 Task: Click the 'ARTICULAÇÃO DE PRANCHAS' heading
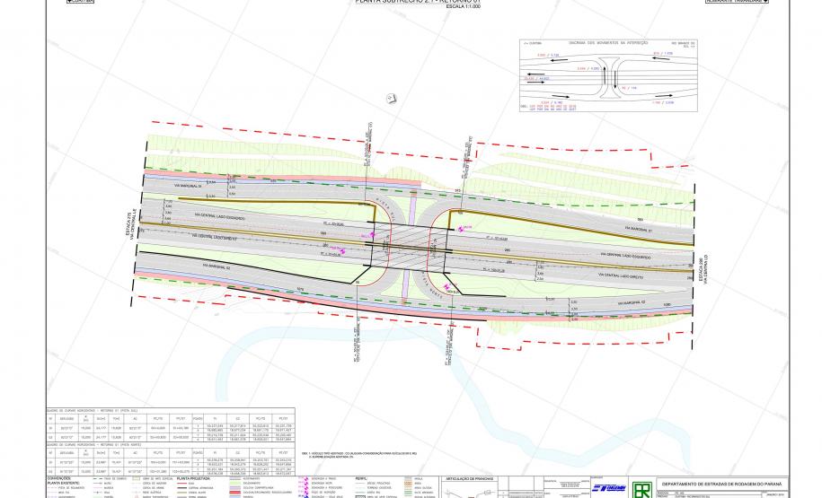coord(468,478)
